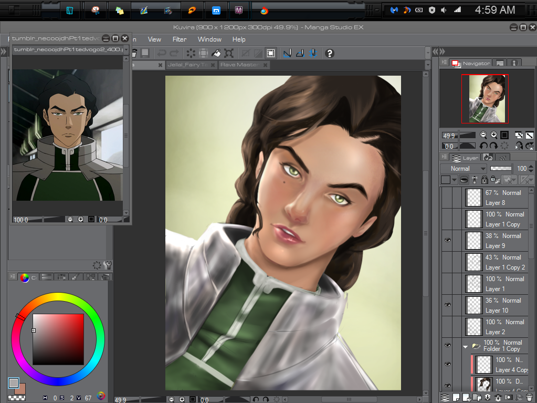Click the Redo arrow in toolbar
Screen dimensions: 537x403
click(174, 53)
